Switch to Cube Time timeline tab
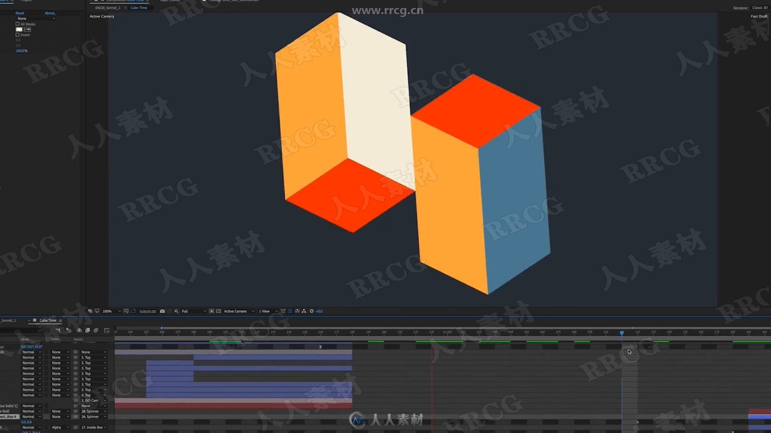Screen dimensions: 771x433 pyautogui.click(x=48, y=320)
